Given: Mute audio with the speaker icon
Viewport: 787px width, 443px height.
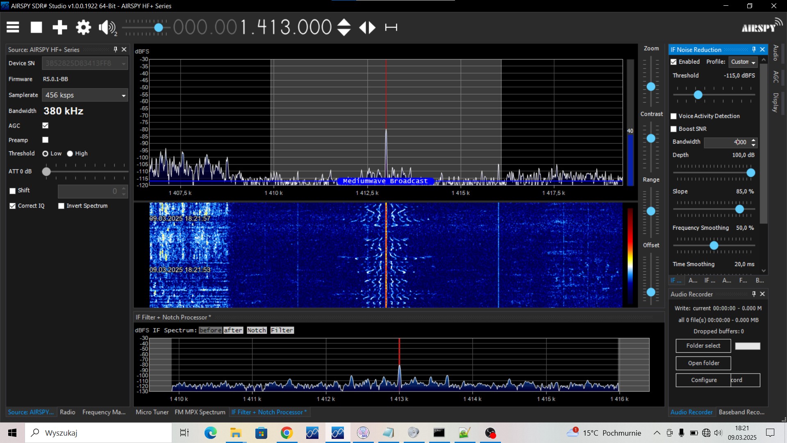Looking at the screenshot, I should point(107,27).
